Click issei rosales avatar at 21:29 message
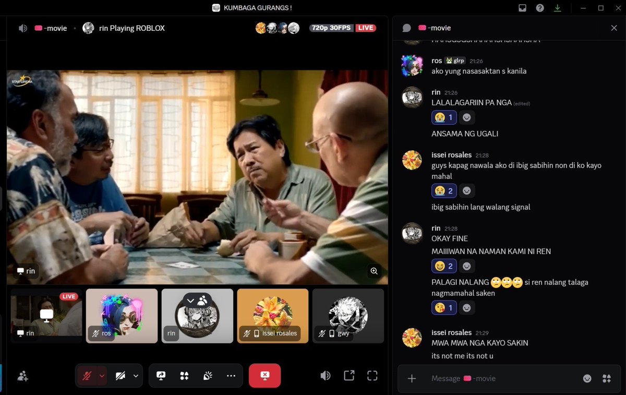Image resolution: width=626 pixels, height=395 pixels. click(x=412, y=338)
